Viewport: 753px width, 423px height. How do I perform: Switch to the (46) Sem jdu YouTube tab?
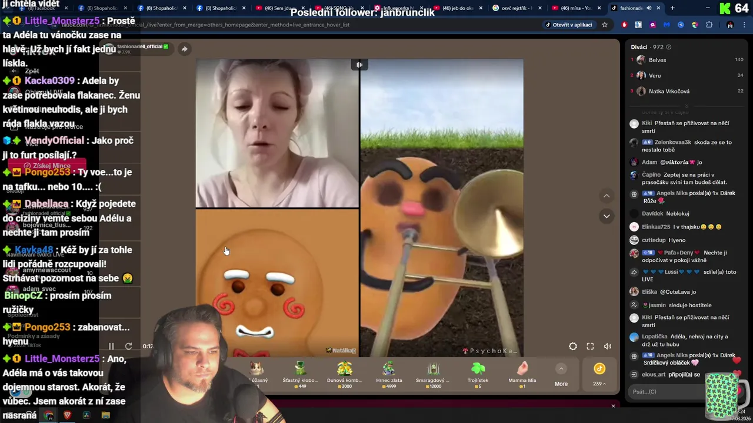[x=280, y=8]
